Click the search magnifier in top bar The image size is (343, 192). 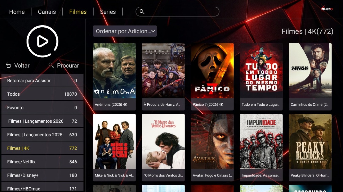click(x=142, y=12)
